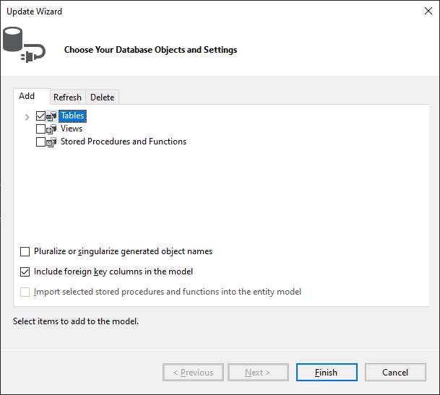The height and width of the screenshot is (395, 440).
Task: Click the Finish button
Action: 327,373
